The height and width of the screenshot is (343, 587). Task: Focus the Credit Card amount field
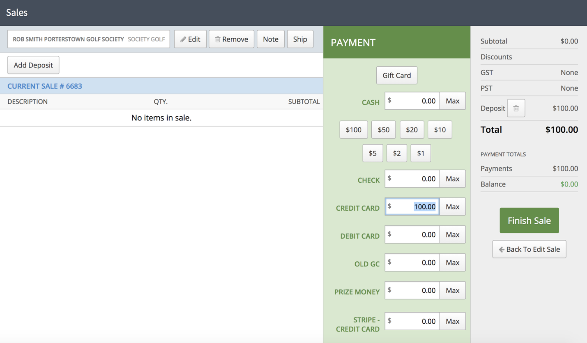(x=412, y=207)
